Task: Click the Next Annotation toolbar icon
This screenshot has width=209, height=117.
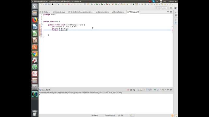Action: tap(152, 4)
